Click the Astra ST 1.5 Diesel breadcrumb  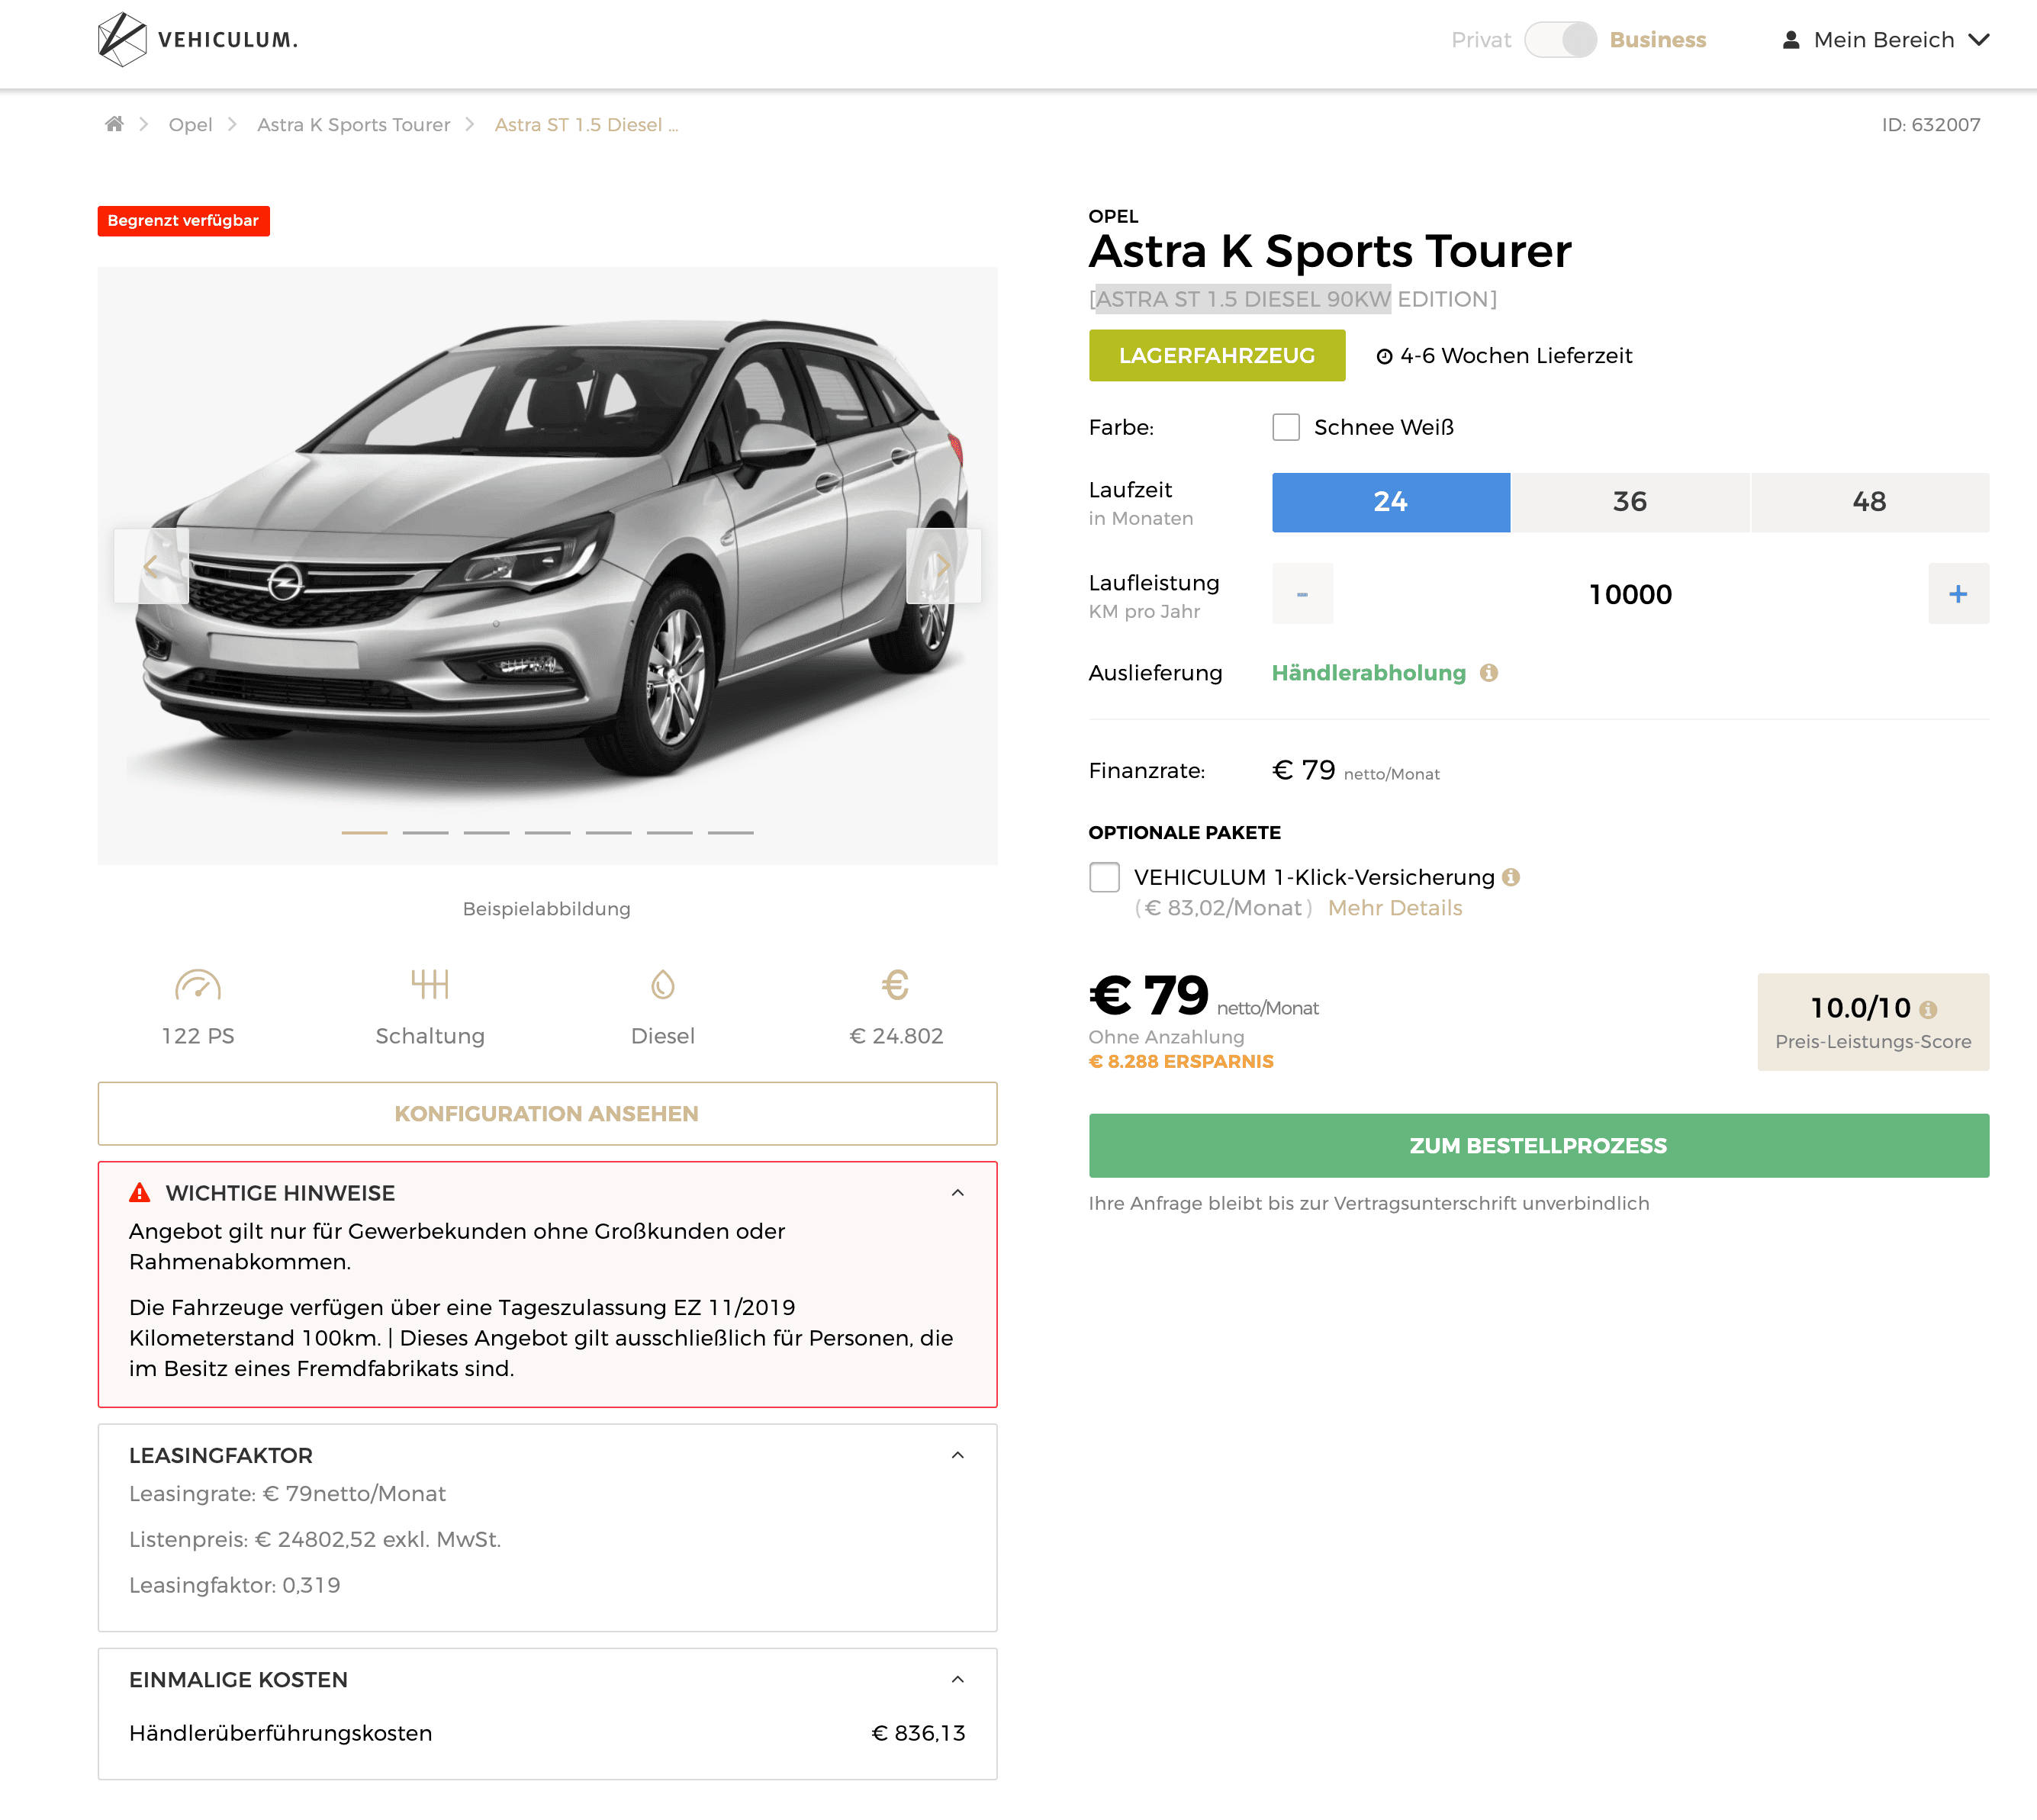[586, 124]
